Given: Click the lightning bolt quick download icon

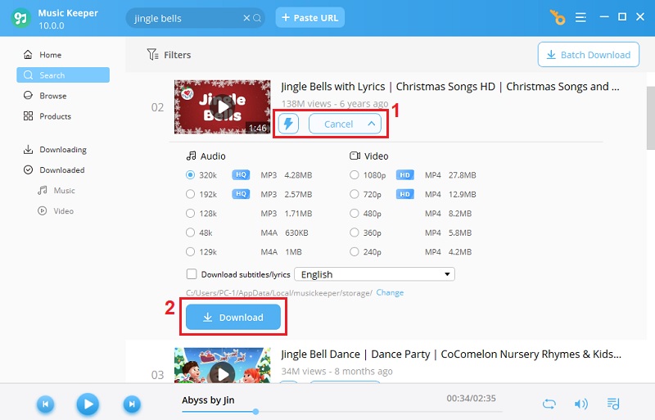Looking at the screenshot, I should click(x=288, y=124).
